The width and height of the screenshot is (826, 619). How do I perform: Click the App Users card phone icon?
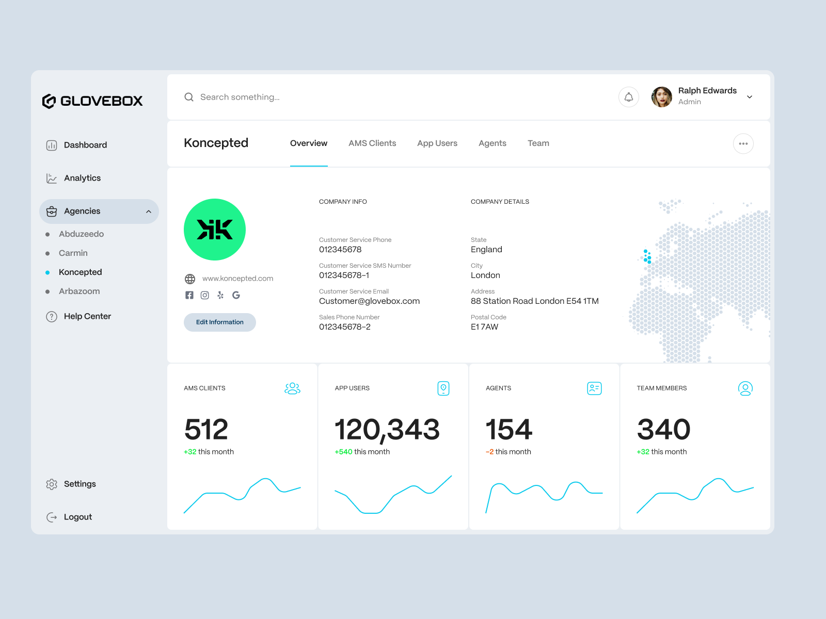click(443, 388)
